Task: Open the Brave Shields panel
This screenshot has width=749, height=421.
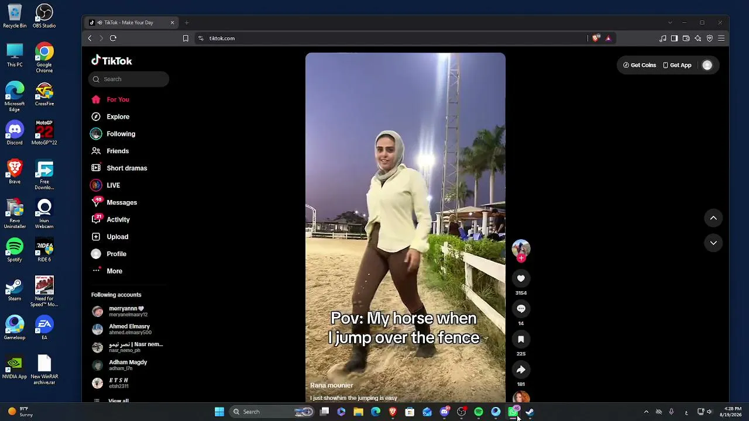Action: click(x=596, y=39)
